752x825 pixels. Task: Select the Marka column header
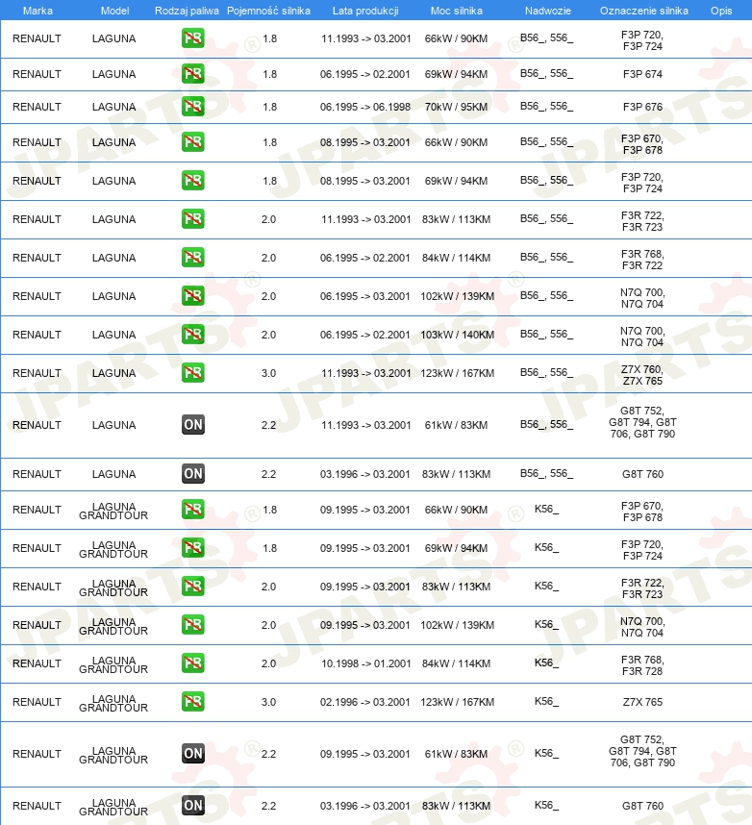pyautogui.click(x=38, y=11)
